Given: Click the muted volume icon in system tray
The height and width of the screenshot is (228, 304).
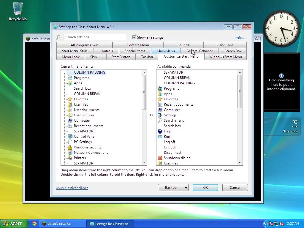Looking at the screenshot, I should pos(282,224).
